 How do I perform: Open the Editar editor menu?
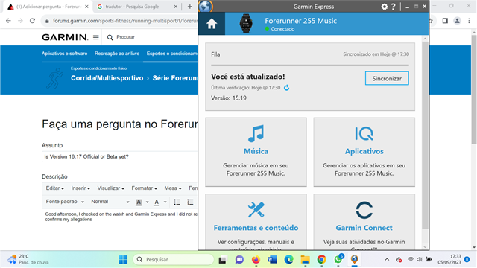click(x=54, y=188)
